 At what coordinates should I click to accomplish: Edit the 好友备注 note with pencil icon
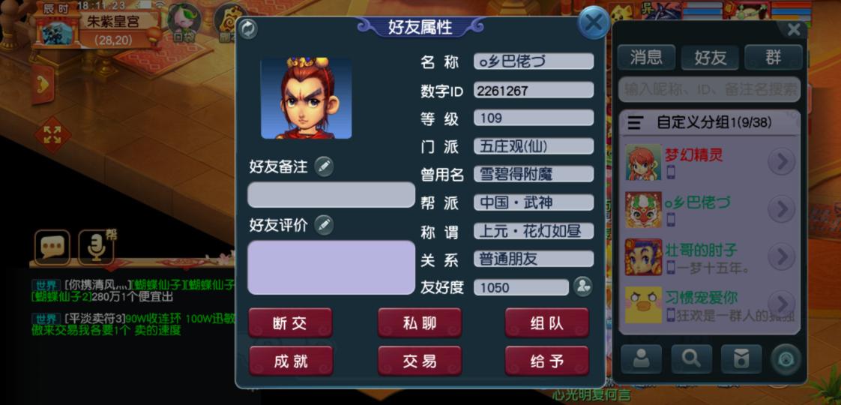(323, 166)
